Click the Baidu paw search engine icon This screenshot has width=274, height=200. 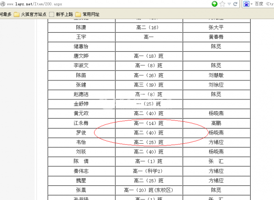pos(246,4)
